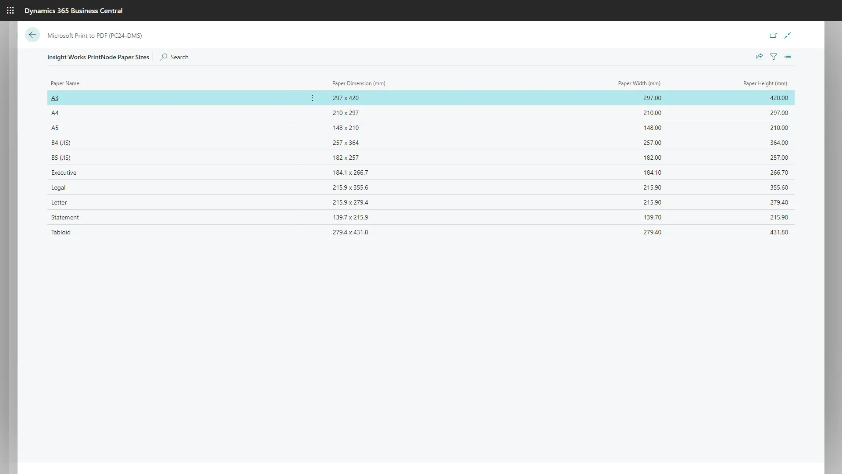Click the collapse page arrows icon
Screen dimensions: 842x474
coord(788,36)
